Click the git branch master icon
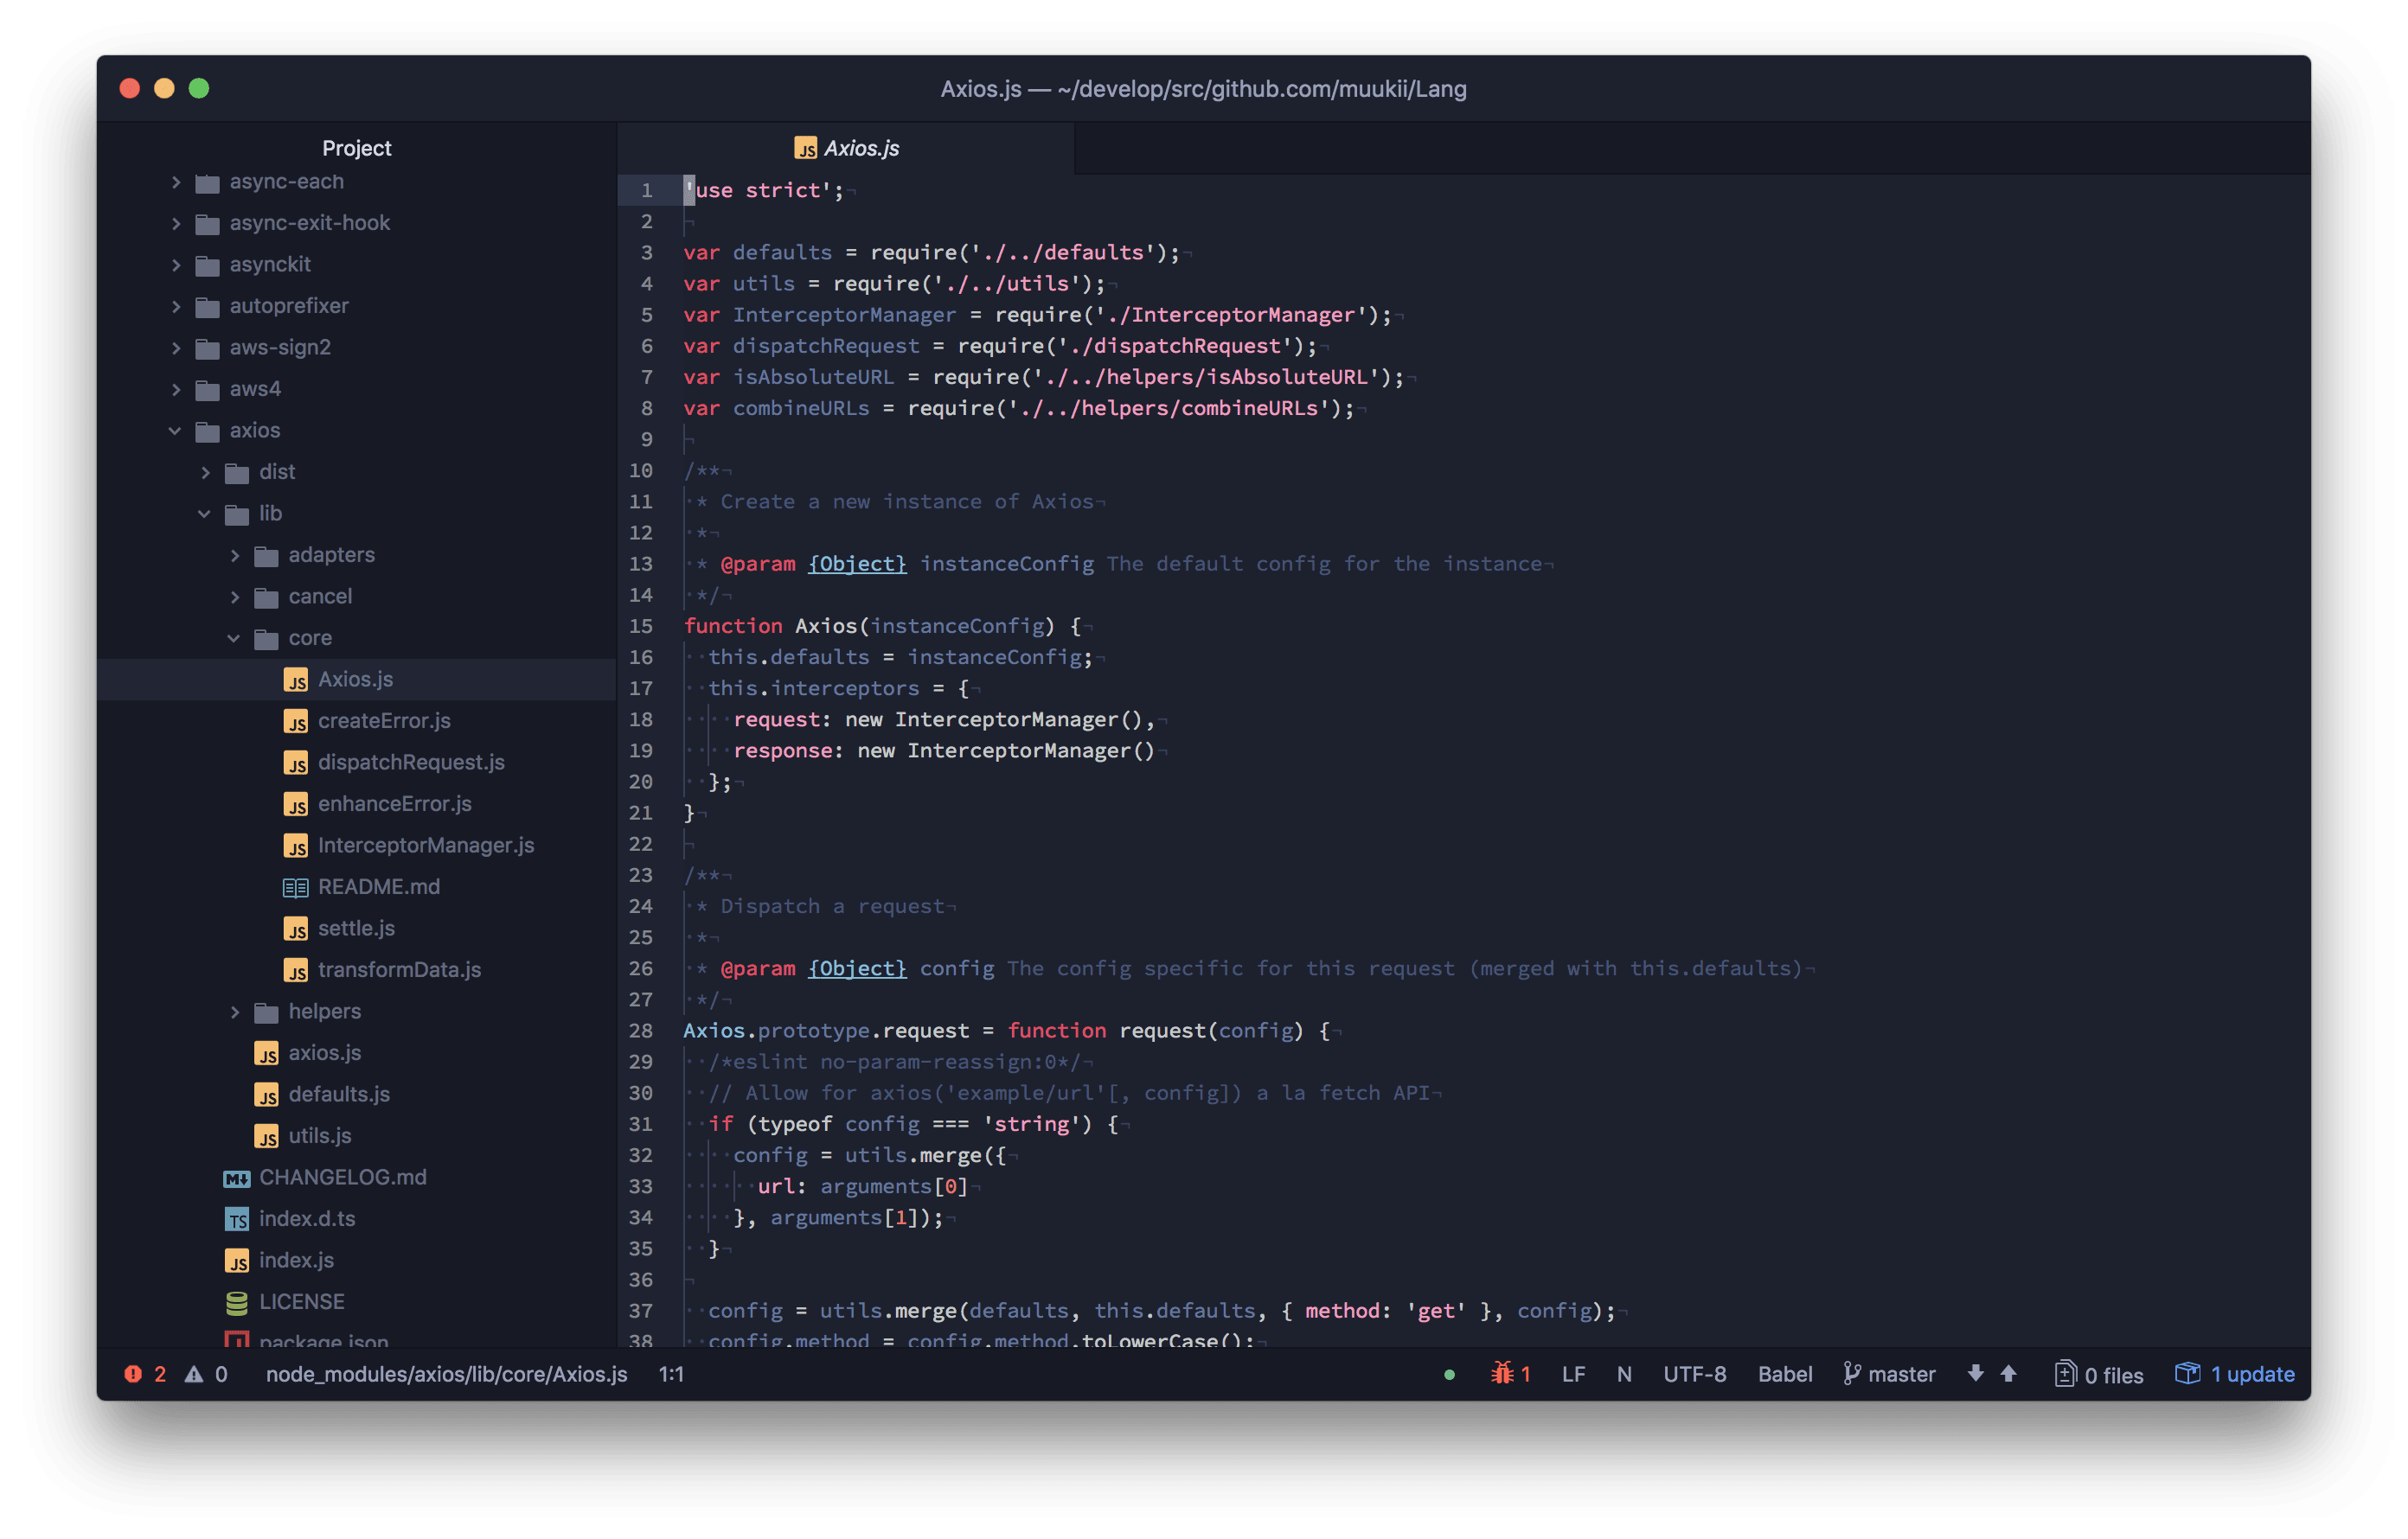This screenshot has width=2408, height=1539. [x=1852, y=1374]
